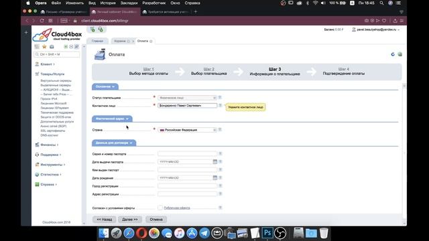Click the payment cash register icon beside Оплата
This screenshot has height=241, width=429.
point(100,54)
